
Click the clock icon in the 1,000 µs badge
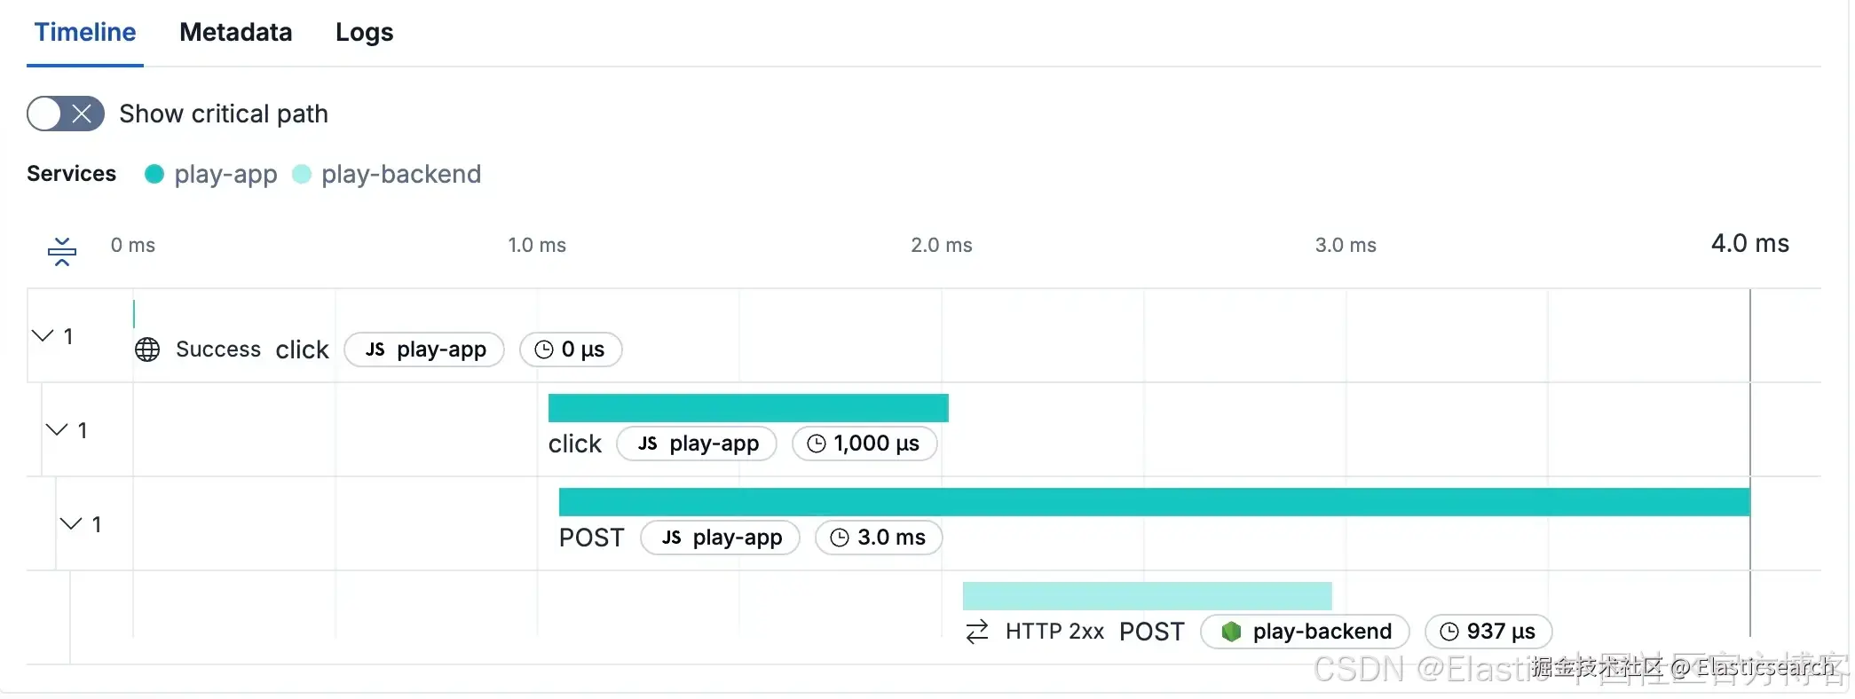817,444
